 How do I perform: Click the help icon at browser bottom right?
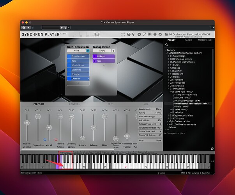[x=212, y=149]
